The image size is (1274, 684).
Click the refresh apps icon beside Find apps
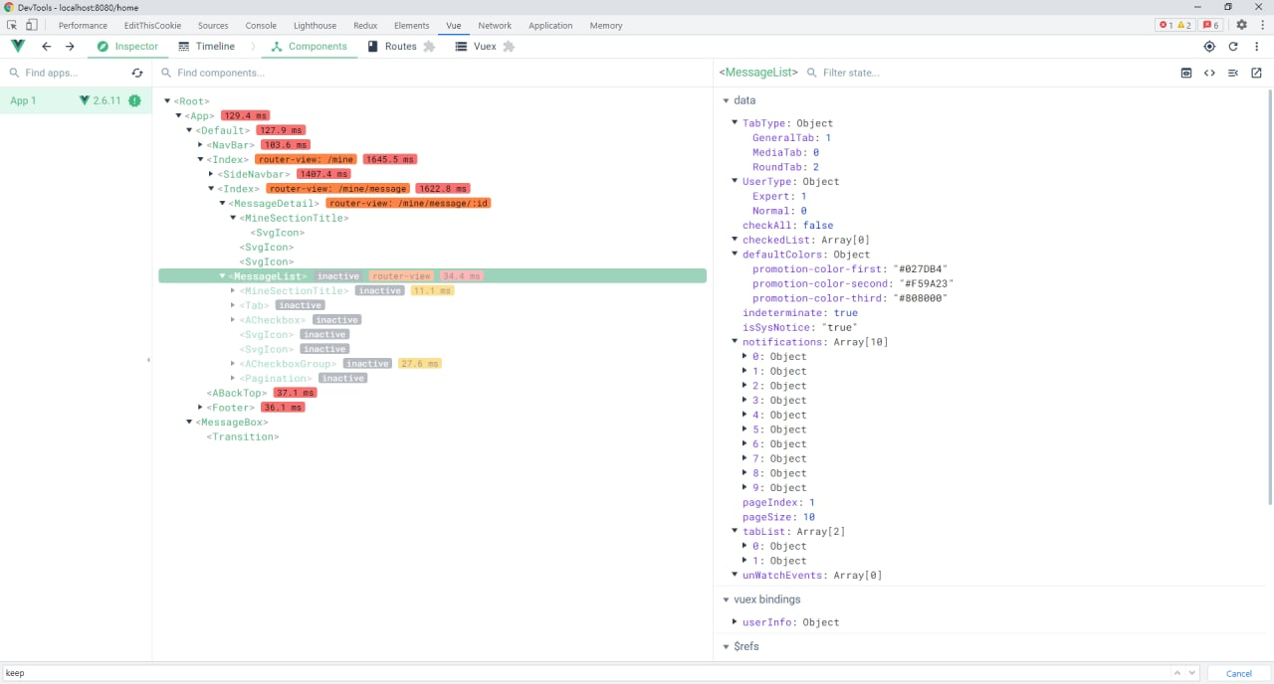[137, 73]
